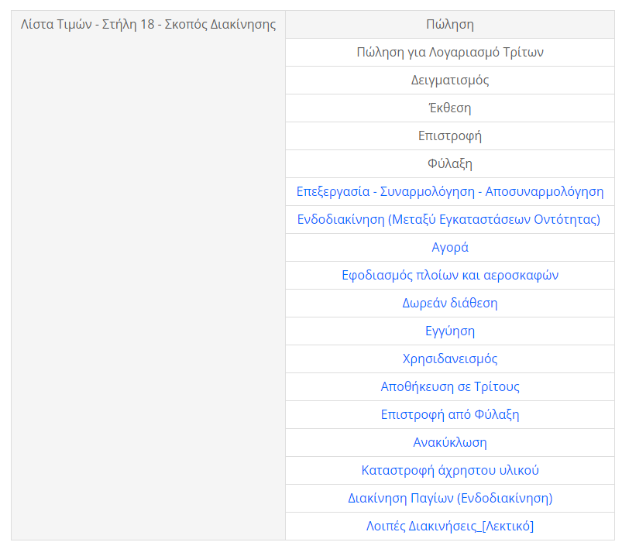Select the Αγορά link

[x=450, y=247]
